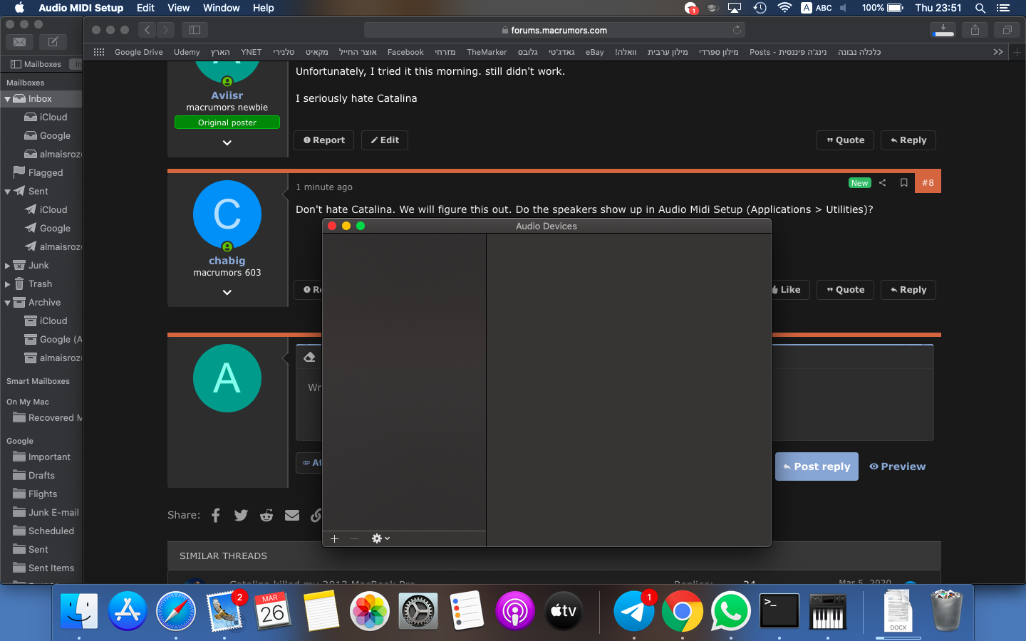Show more bookmarks with double chevron
1026x641 pixels.
click(x=997, y=52)
